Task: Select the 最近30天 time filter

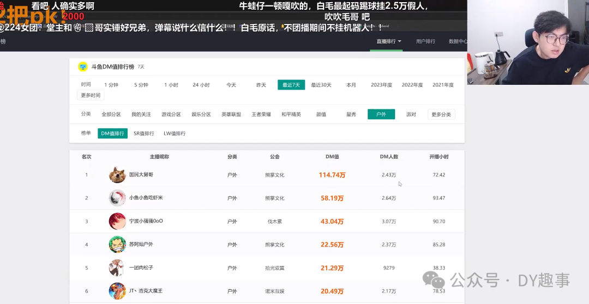Action: (x=321, y=85)
